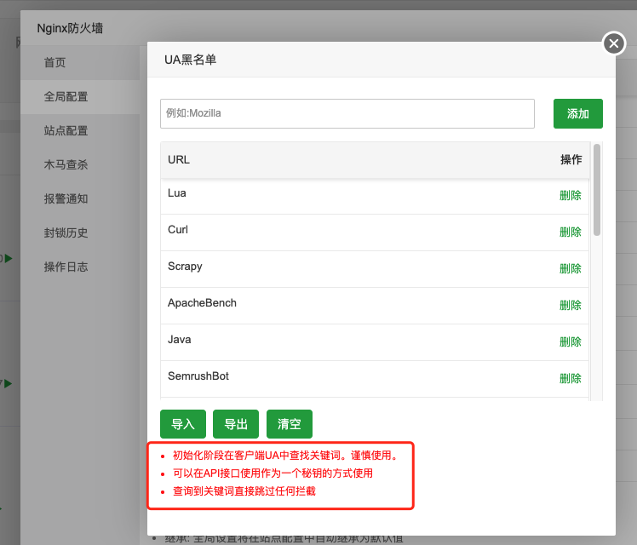The image size is (637, 545).
Task: Delete the Curl entry
Action: tap(570, 232)
